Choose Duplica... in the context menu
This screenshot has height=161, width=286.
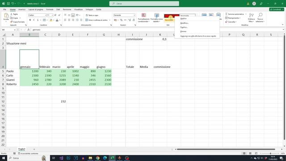184,27
